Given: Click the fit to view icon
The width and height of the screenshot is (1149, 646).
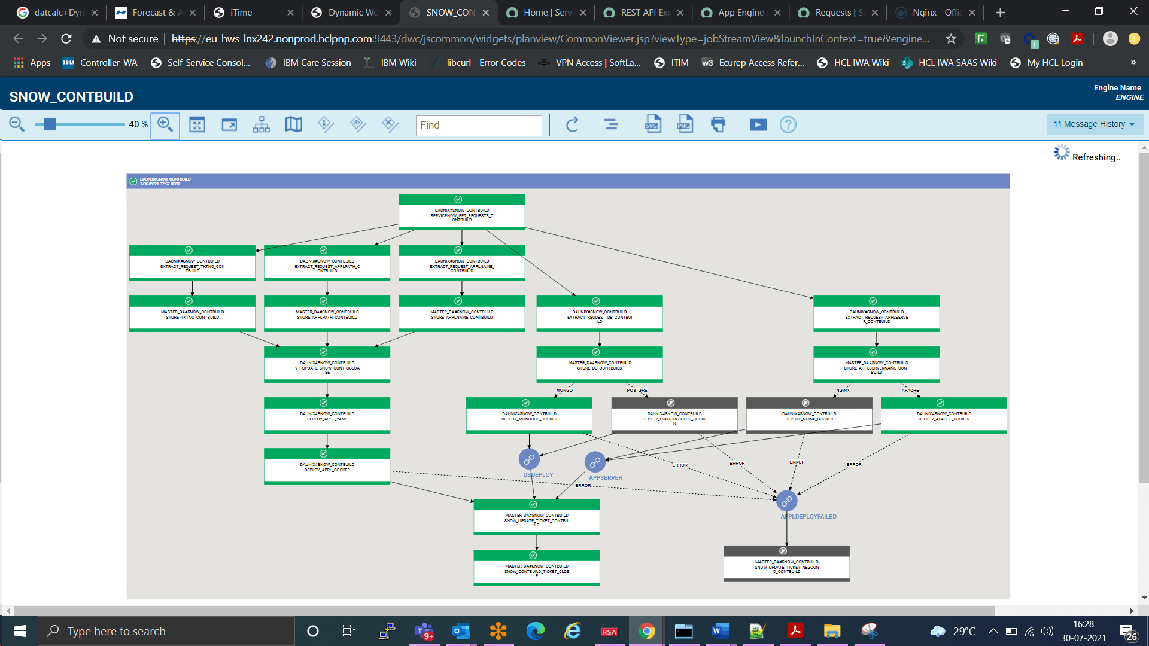Looking at the screenshot, I should point(197,124).
